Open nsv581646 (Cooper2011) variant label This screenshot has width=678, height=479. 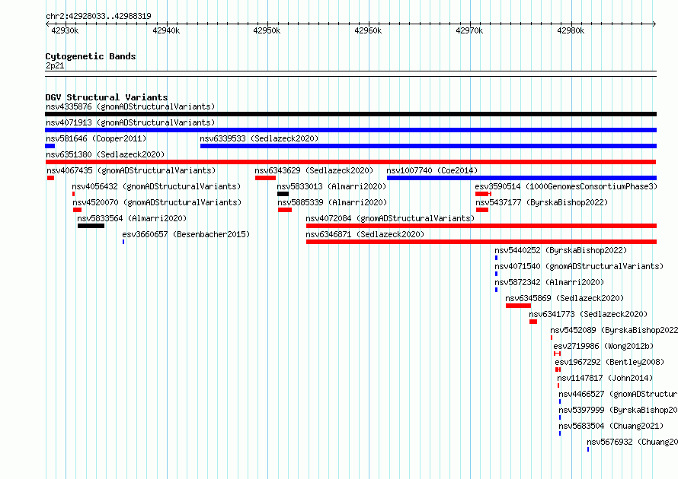(96, 138)
